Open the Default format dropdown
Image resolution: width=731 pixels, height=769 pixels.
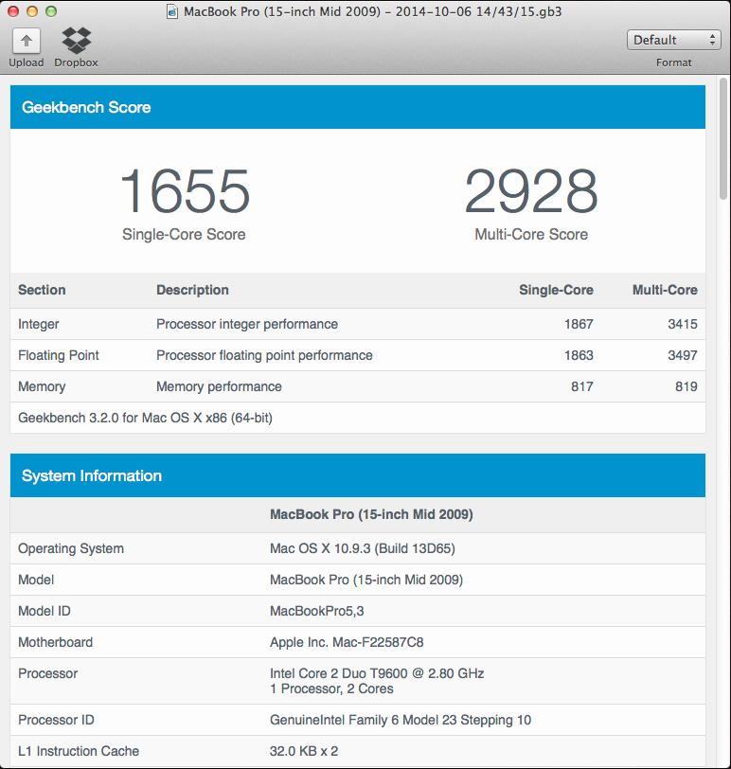pos(673,40)
